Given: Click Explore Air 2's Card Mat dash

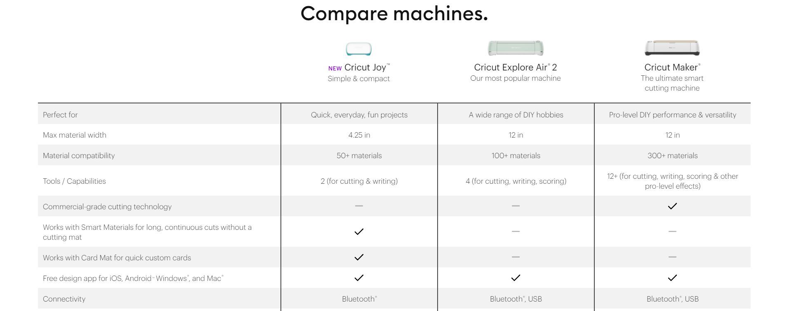Looking at the screenshot, I should [x=516, y=257].
